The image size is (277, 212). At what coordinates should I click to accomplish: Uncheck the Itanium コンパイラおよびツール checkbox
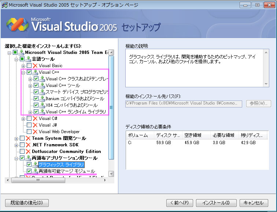36,99
